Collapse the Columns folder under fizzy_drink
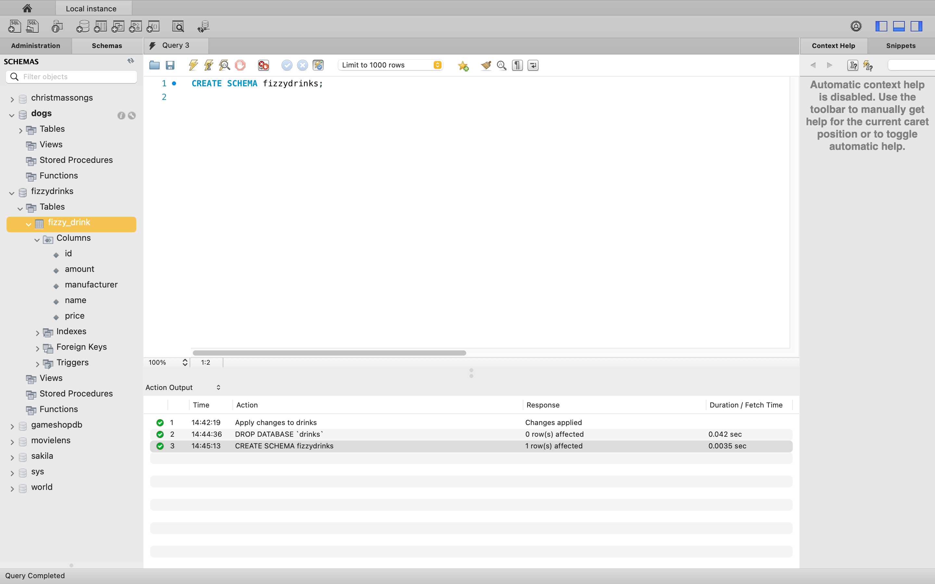The image size is (935, 584). [x=37, y=239]
